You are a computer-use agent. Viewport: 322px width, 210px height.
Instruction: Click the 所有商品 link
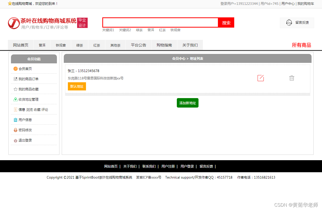tap(301, 45)
